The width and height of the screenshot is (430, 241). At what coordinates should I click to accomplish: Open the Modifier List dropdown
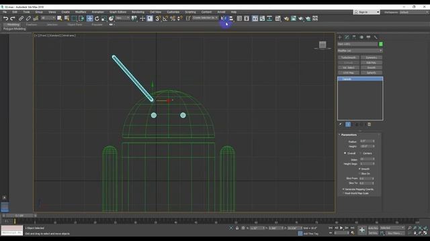click(360, 51)
